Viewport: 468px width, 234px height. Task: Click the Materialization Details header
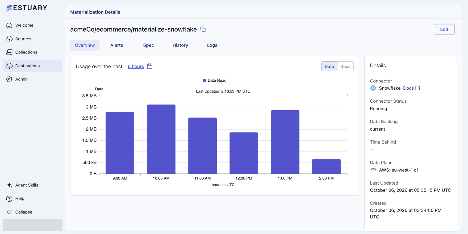(x=95, y=12)
